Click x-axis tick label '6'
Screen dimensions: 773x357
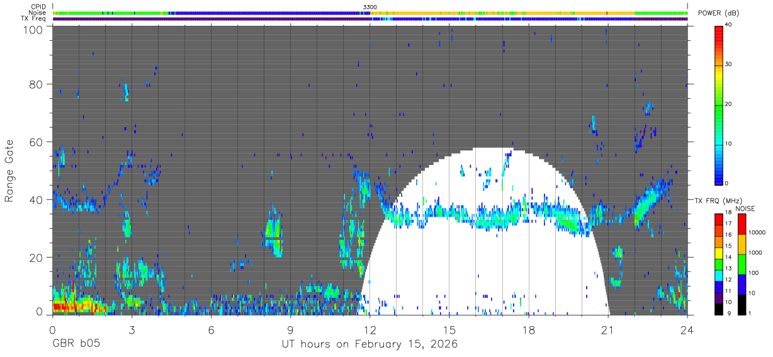coord(211,330)
